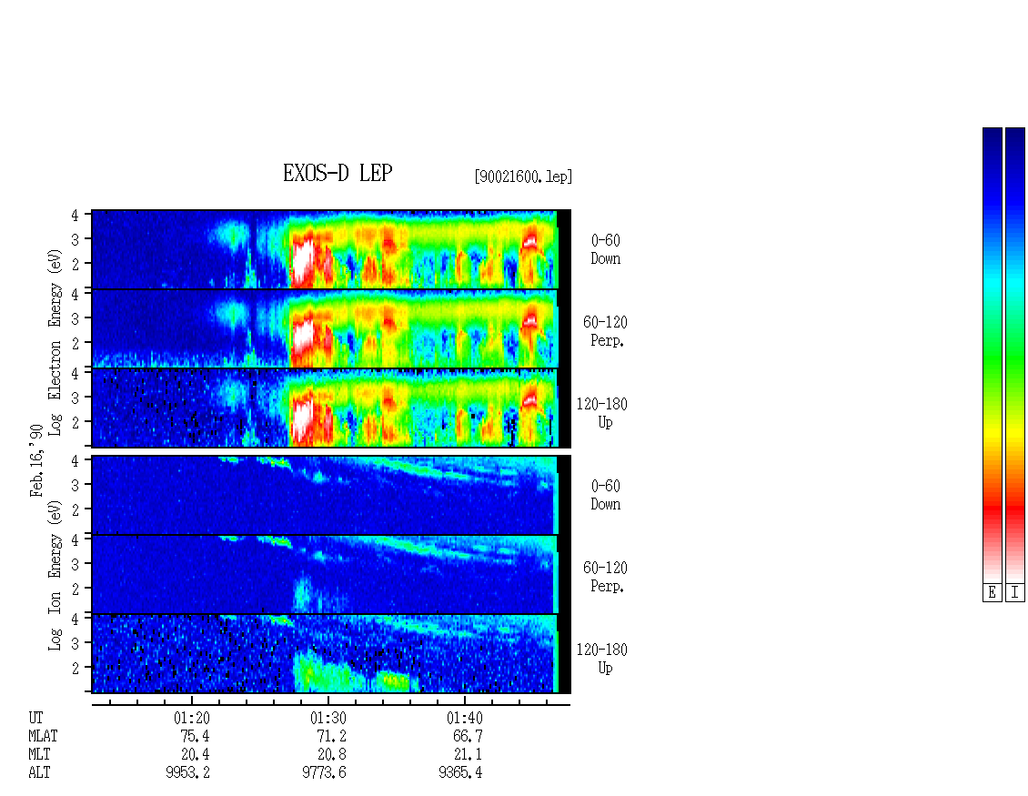Click the 01:30 tick on the time axis

pos(328,701)
